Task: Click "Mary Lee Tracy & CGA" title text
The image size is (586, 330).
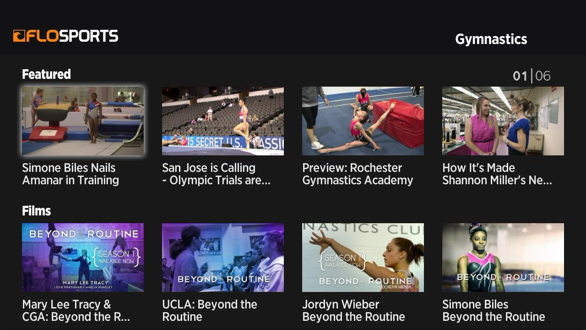Action: point(76,311)
